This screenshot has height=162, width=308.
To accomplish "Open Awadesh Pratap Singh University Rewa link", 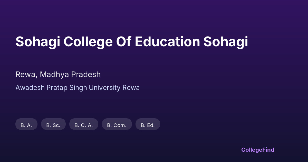I will (x=78, y=88).
